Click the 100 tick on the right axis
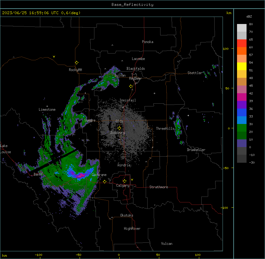This screenshot has height=259, width=265. click(226, 49)
